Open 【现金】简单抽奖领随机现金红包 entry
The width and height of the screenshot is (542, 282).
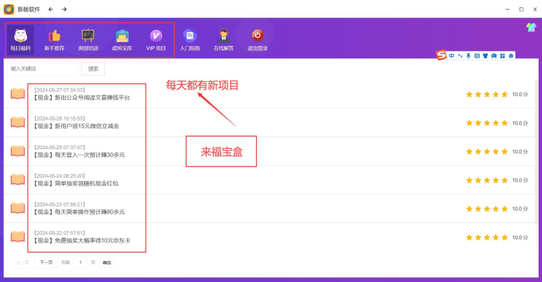click(76, 184)
